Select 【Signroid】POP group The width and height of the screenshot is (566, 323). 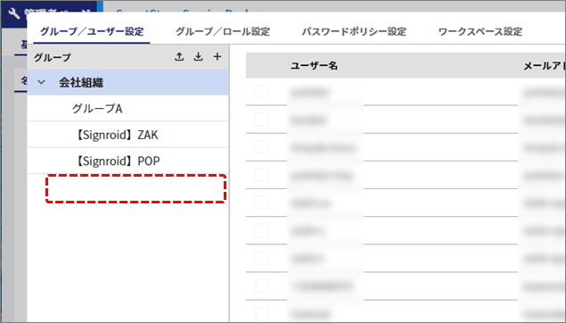pyautogui.click(x=127, y=161)
